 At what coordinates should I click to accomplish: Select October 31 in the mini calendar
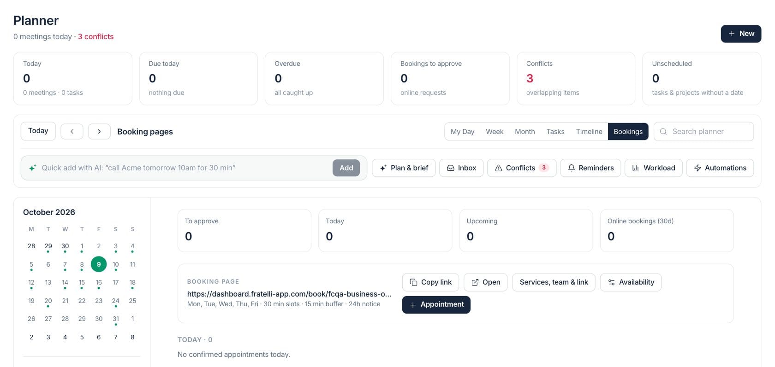[115, 319]
